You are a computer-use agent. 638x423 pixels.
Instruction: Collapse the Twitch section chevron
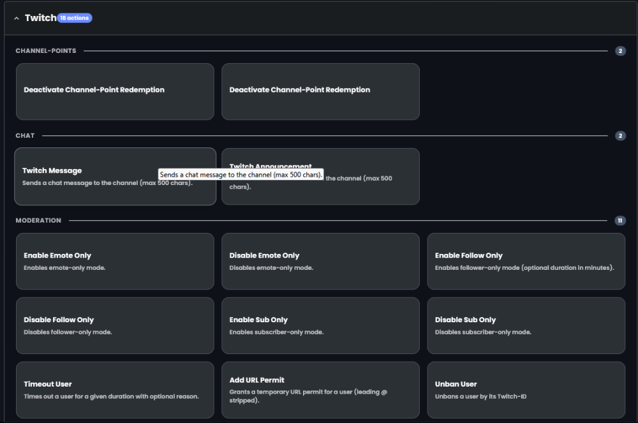pos(17,19)
